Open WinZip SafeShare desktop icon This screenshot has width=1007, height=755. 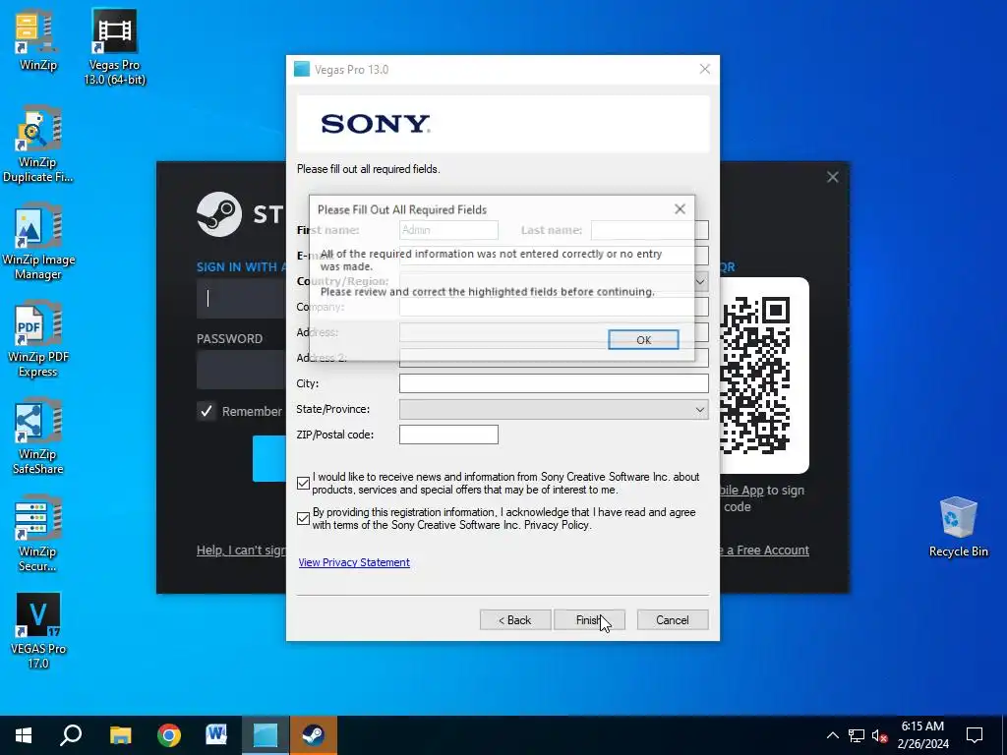pos(37,437)
